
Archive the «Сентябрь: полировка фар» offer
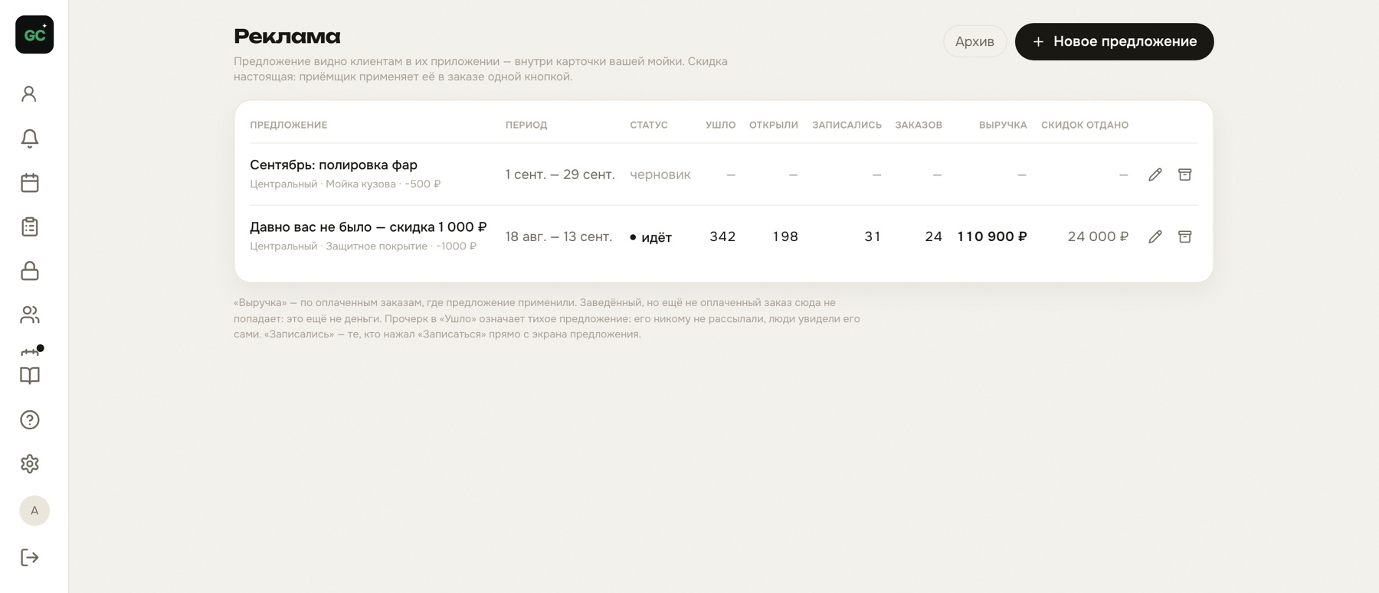click(1184, 174)
